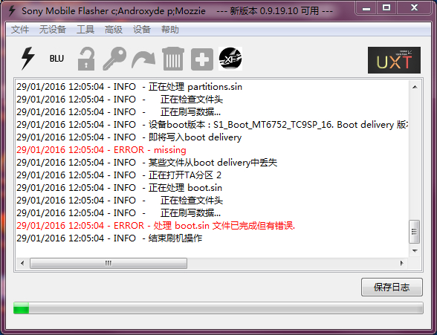Image resolution: width=437 pixels, height=335 pixels.
Task: Open the 帮助 menu
Action: [169, 30]
